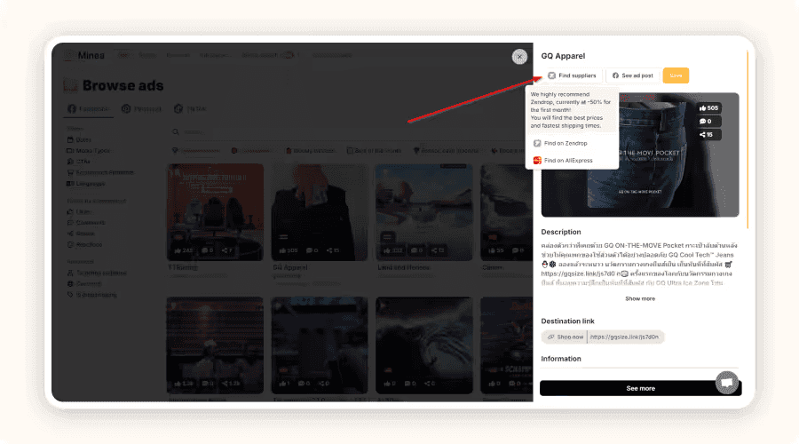
Task: Open the Find suppliers menu
Action: (x=572, y=75)
